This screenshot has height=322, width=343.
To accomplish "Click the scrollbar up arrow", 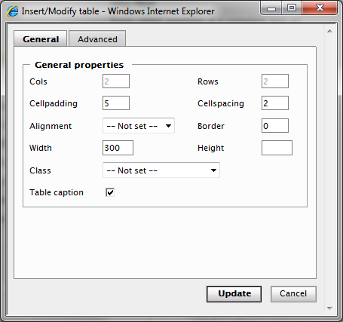I will point(329,31).
